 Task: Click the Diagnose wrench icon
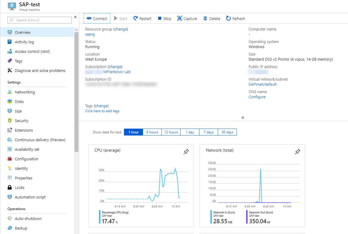(10, 70)
